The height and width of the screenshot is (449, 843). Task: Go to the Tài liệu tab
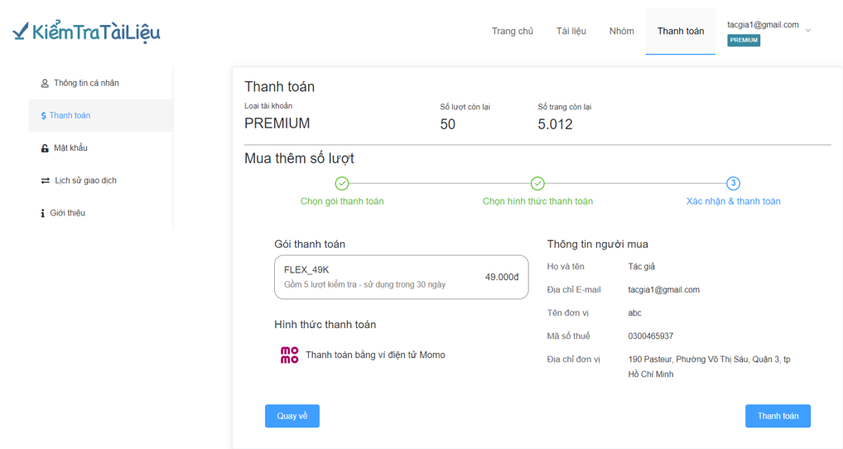pyautogui.click(x=571, y=31)
